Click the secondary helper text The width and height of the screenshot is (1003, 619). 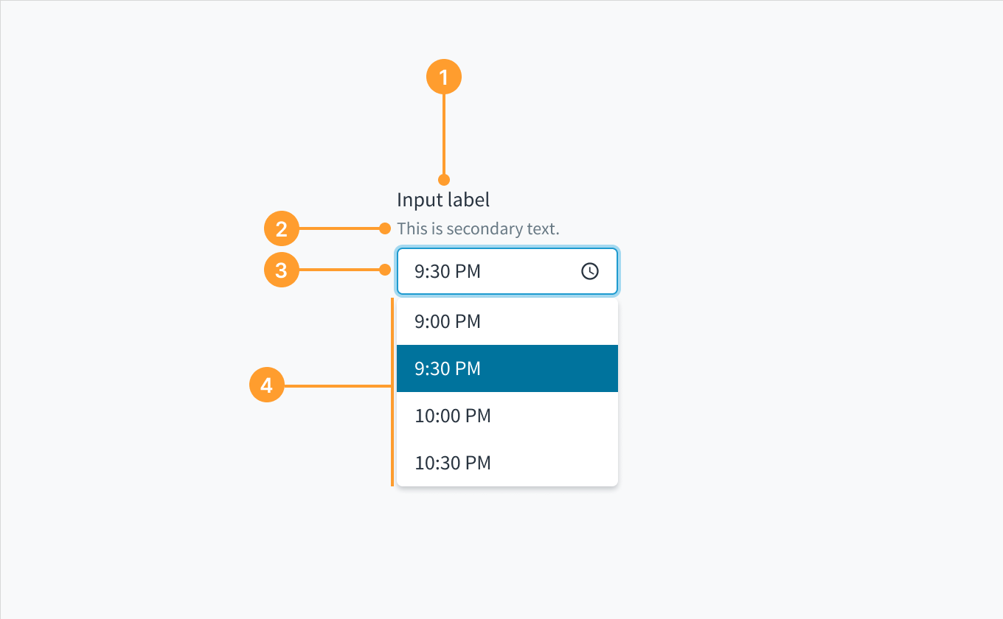478,228
